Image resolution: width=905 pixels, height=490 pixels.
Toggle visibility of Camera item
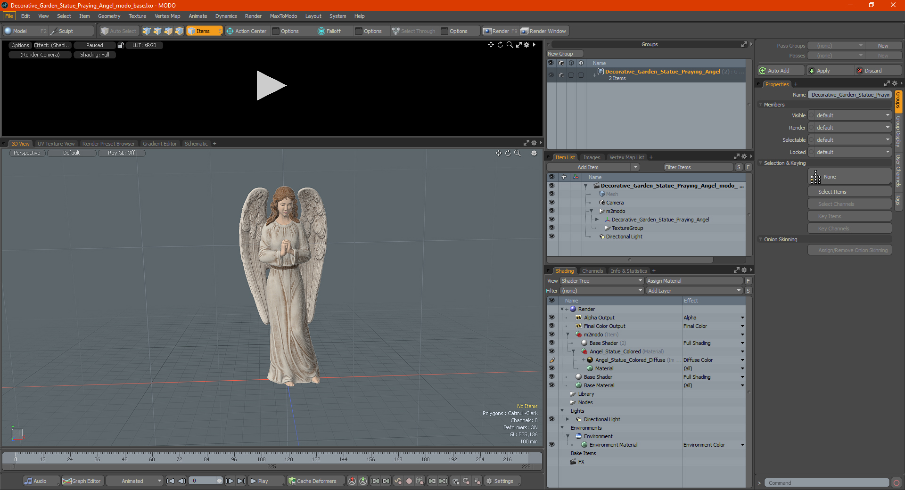551,202
